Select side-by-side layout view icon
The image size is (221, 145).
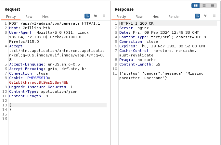click(196, 6)
